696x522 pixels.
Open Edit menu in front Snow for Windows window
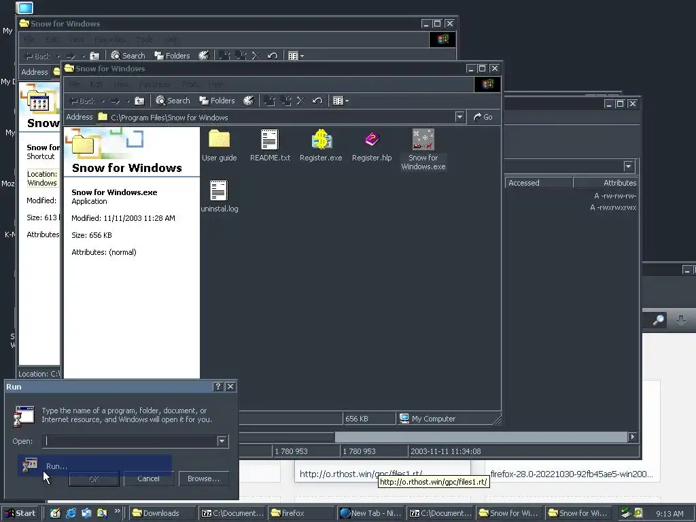(97, 84)
